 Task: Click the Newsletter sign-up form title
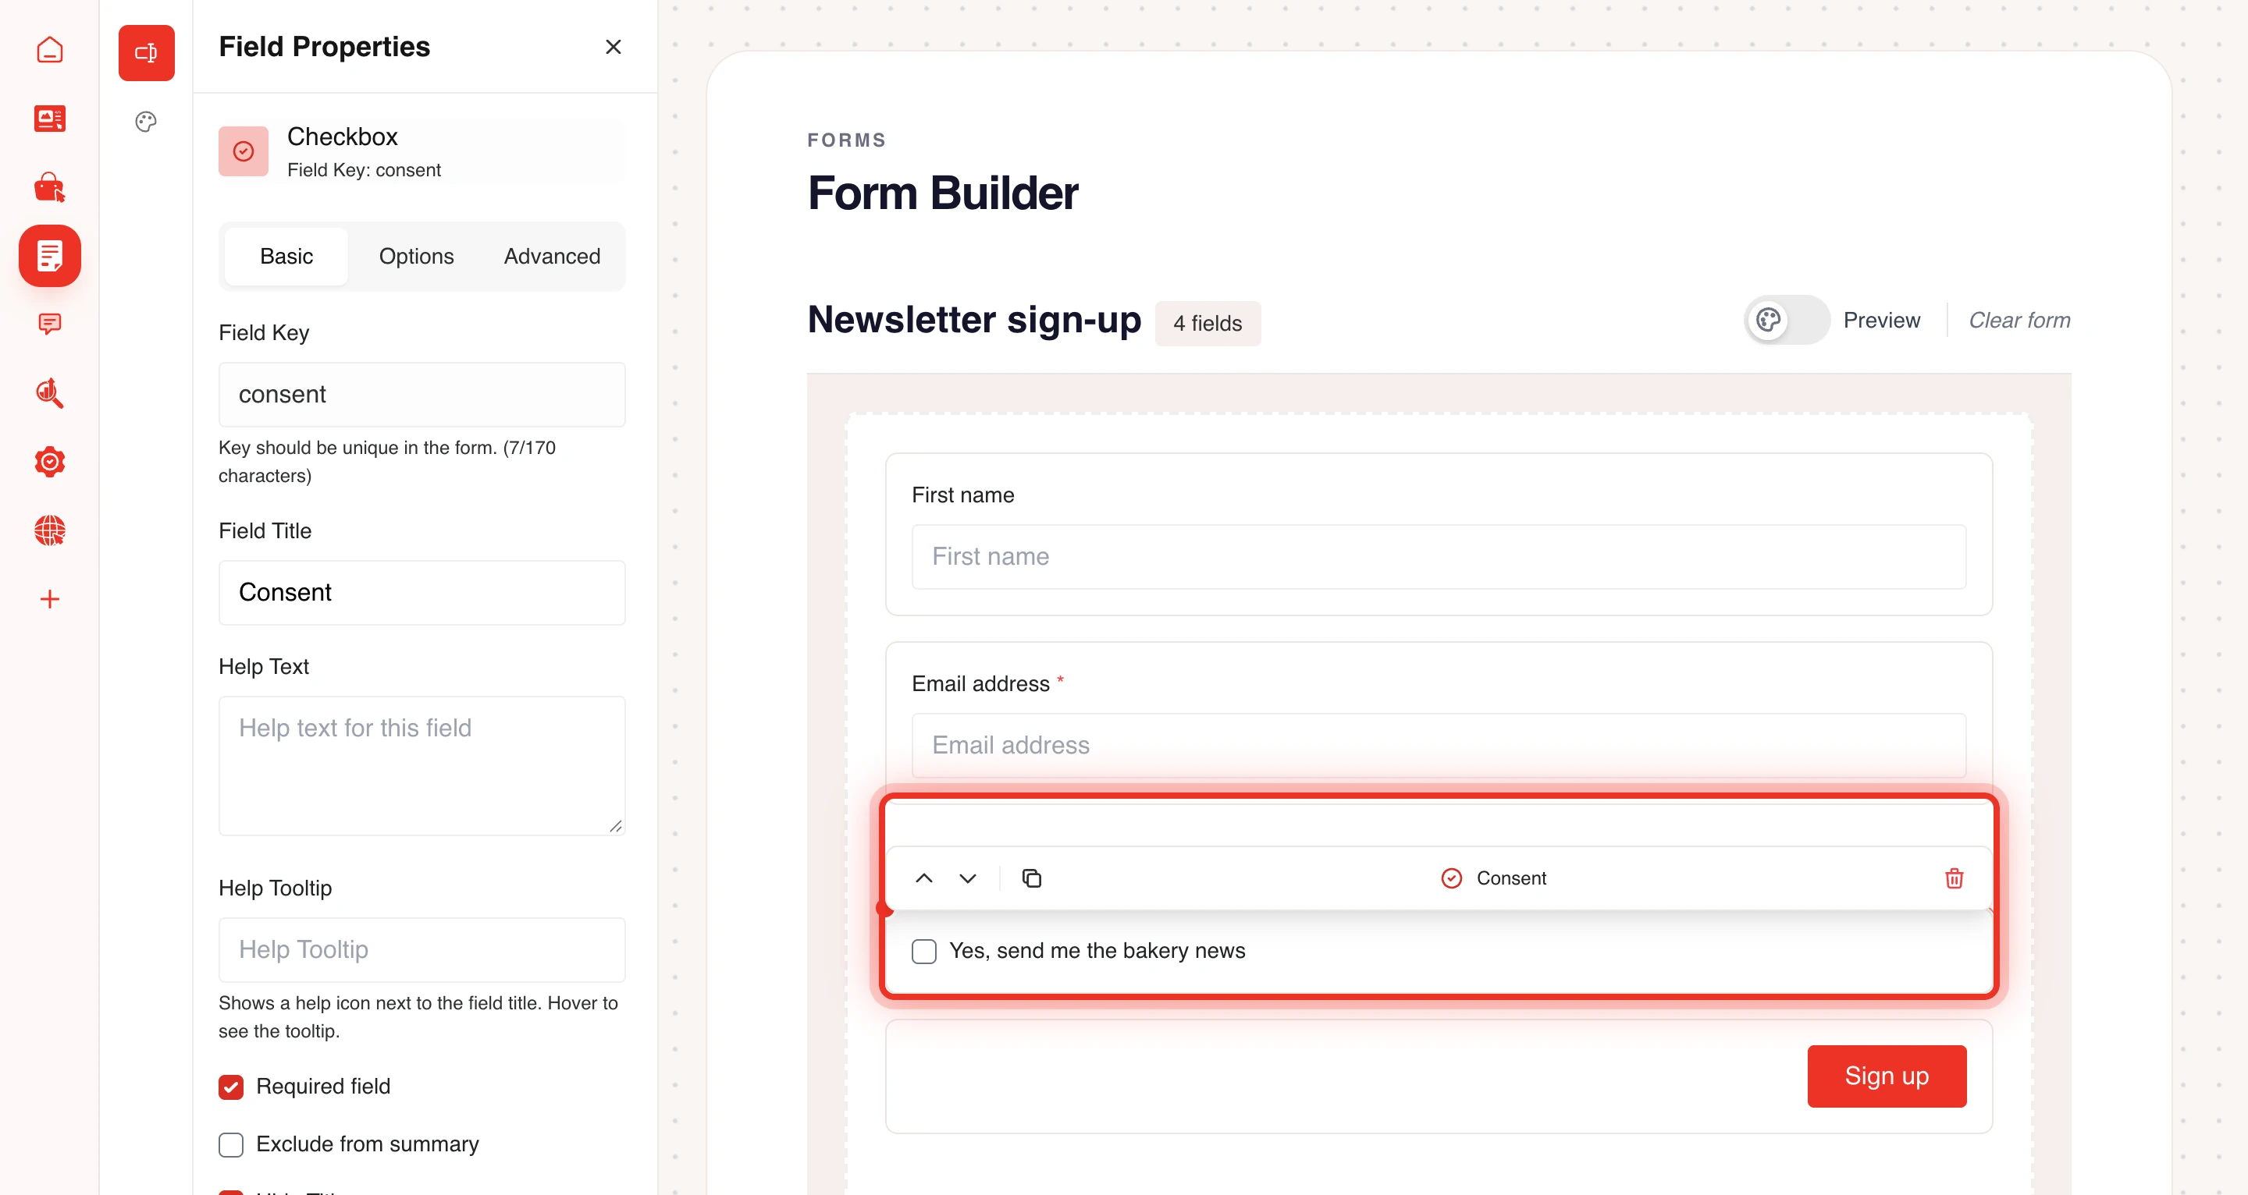pyautogui.click(x=974, y=320)
